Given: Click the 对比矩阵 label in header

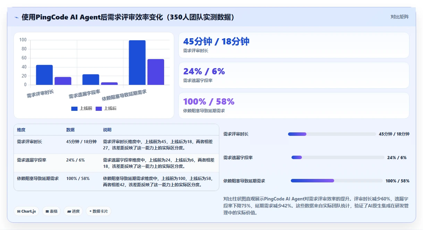Looking at the screenshot, I should [x=400, y=17].
